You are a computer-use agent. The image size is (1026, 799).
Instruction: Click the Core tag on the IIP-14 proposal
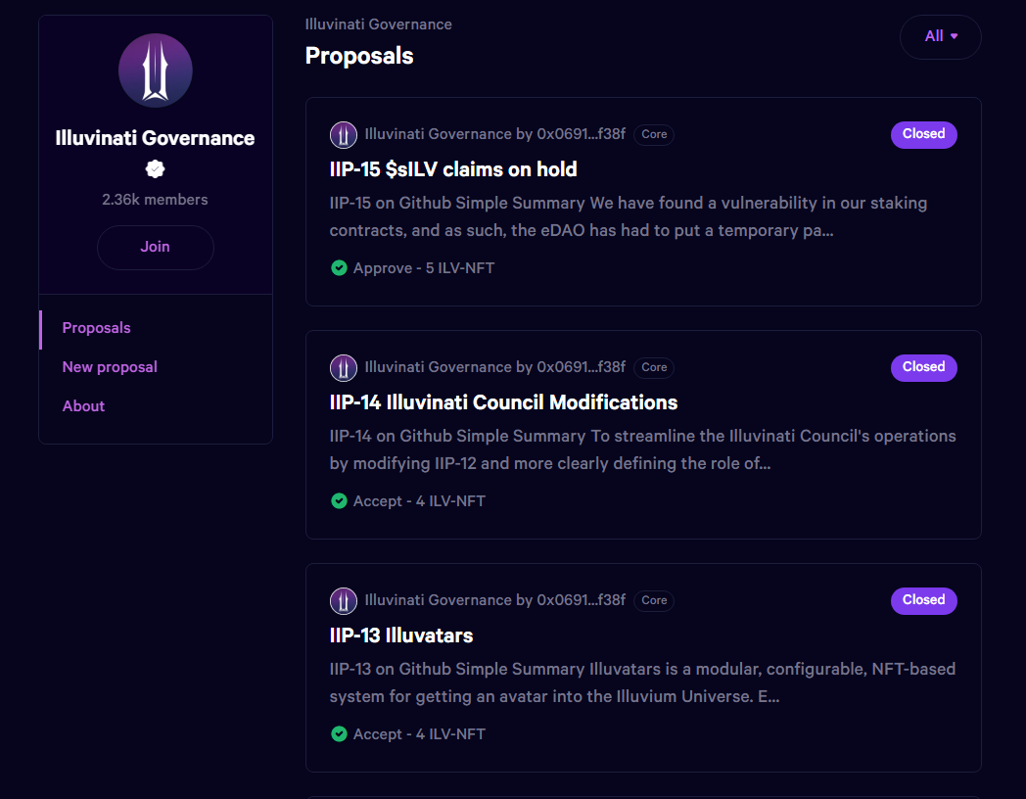[x=654, y=367]
